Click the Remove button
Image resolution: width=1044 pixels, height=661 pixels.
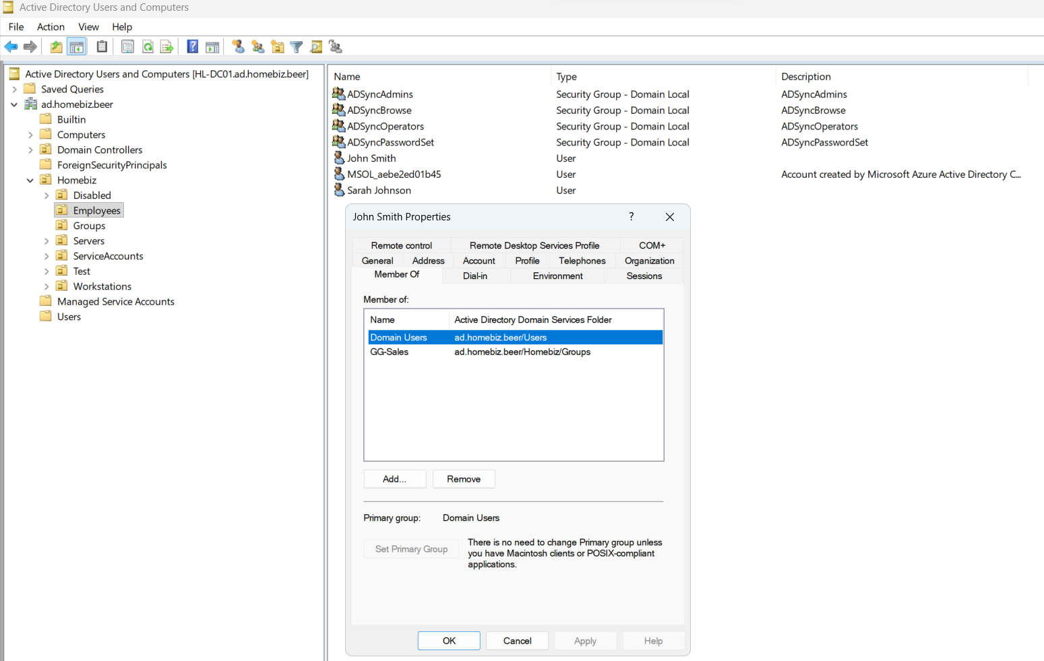464,479
